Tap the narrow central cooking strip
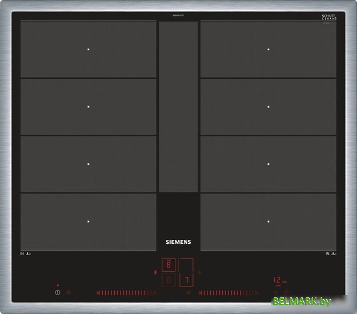Screen dimensions: 357x314 [x=178, y=107]
